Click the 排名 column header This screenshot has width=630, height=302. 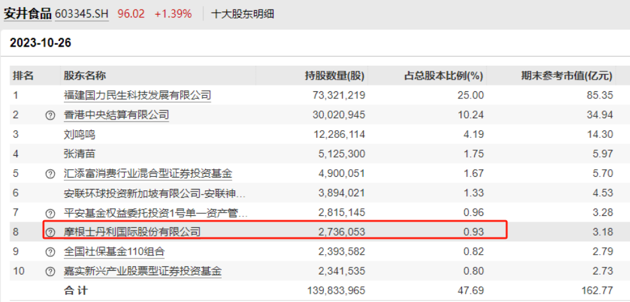coord(23,75)
